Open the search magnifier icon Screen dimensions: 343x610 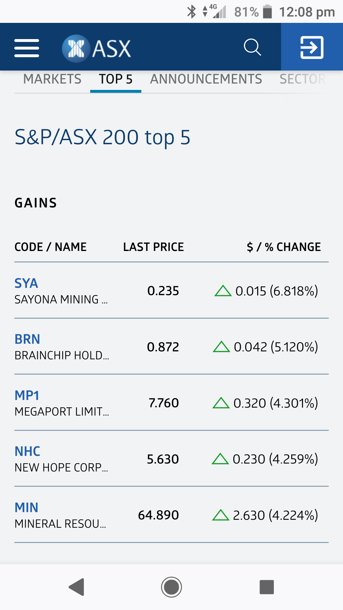click(252, 47)
